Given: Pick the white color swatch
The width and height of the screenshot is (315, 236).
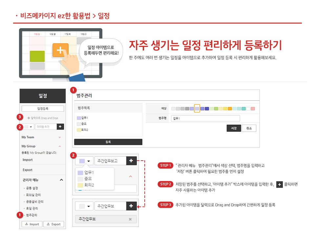Looking at the screenshot, I should [x=248, y=108].
